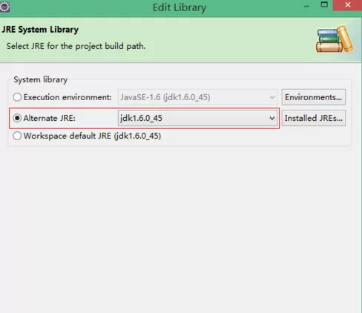
Task: Close the Edit Library dialog
Action: click(348, 5)
